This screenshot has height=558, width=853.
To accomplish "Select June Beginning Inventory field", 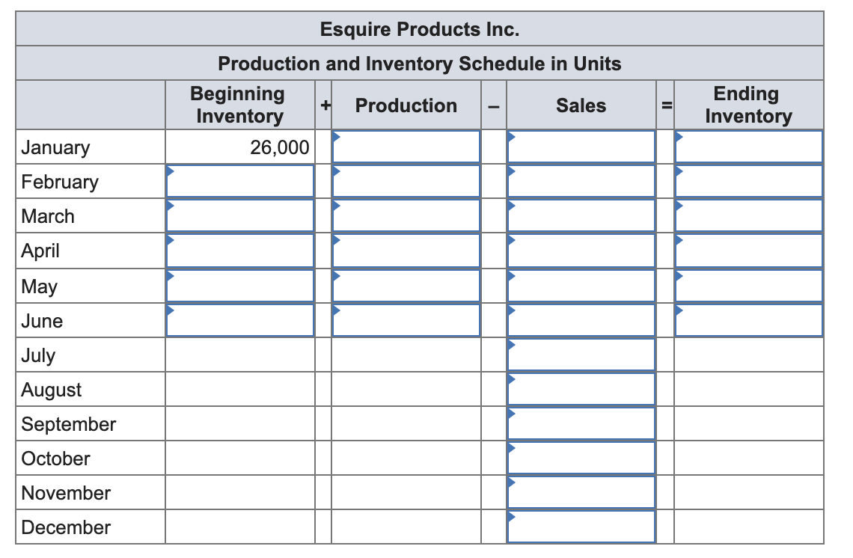I will 239,320.
